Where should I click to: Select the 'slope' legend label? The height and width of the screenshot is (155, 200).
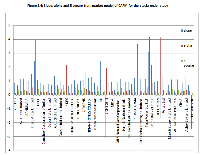point(188,30)
